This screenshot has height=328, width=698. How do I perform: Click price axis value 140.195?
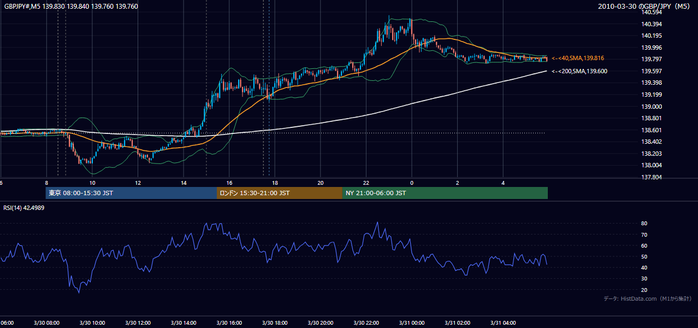(x=651, y=36)
